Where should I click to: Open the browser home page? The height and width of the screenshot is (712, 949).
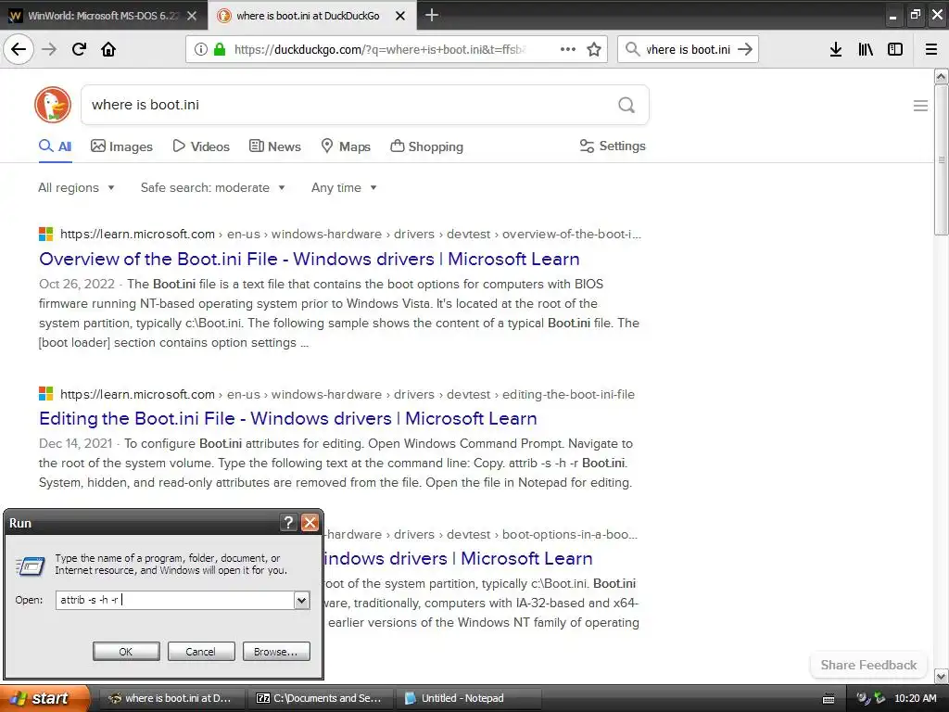pos(108,49)
